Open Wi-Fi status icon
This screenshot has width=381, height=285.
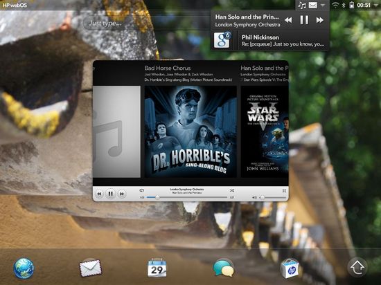pyautogui.click(x=335, y=5)
